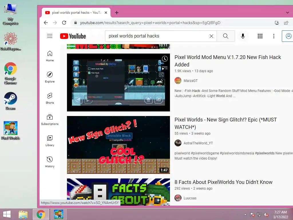293x220 pixels.
Task: Add Mod Menu video to queue
Action: (x=165, y=68)
